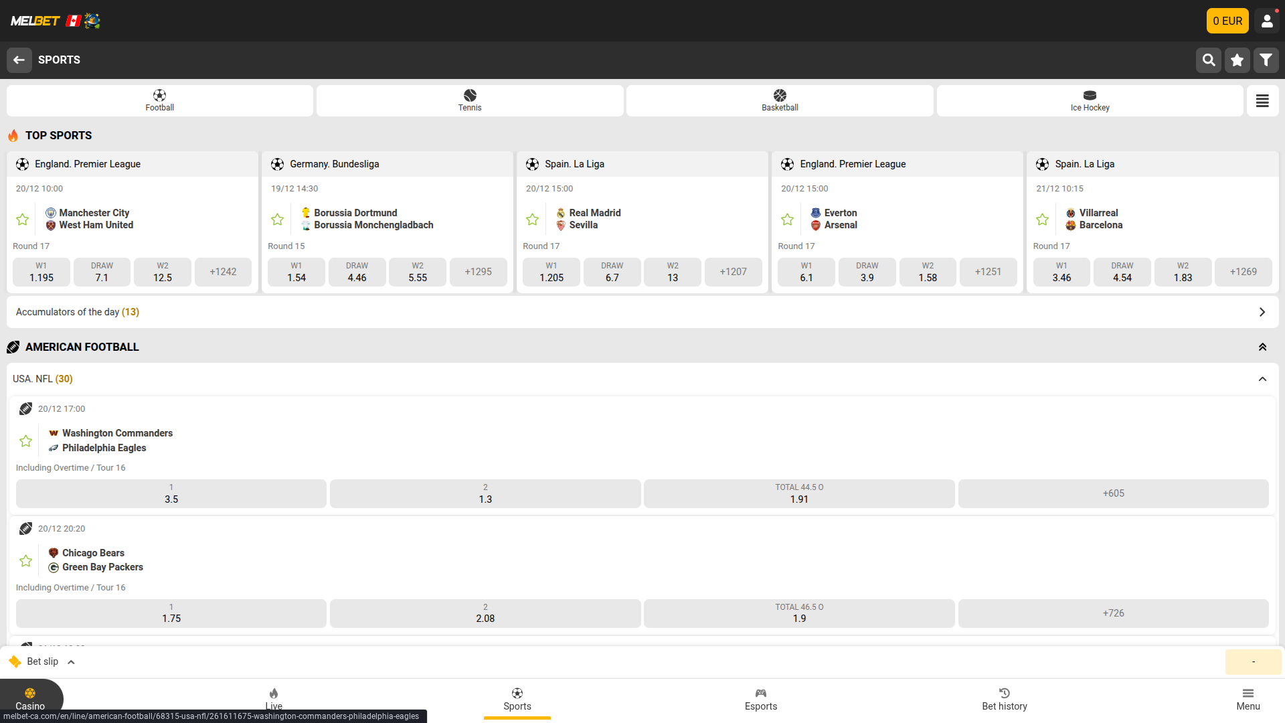Bet Total 44.5 Over at 1.91

(x=799, y=493)
